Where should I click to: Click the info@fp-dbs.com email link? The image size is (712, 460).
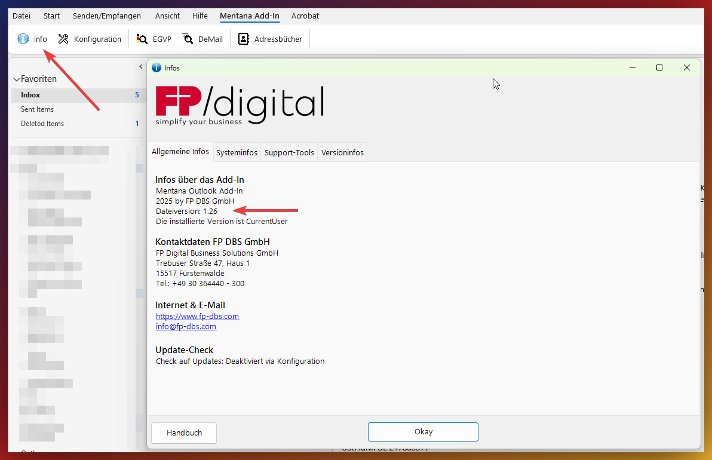pyautogui.click(x=186, y=327)
